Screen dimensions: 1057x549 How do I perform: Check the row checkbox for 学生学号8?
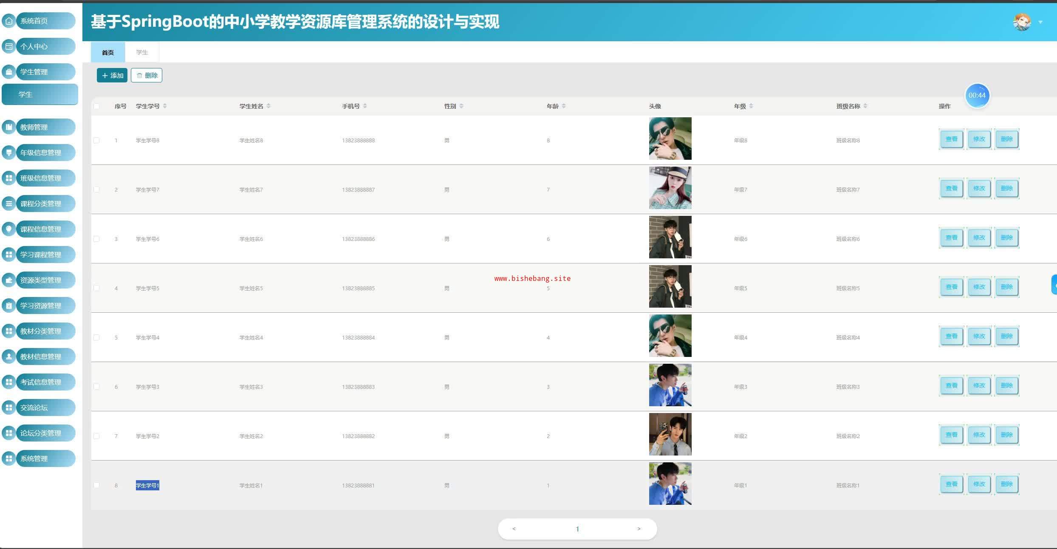pyautogui.click(x=96, y=140)
